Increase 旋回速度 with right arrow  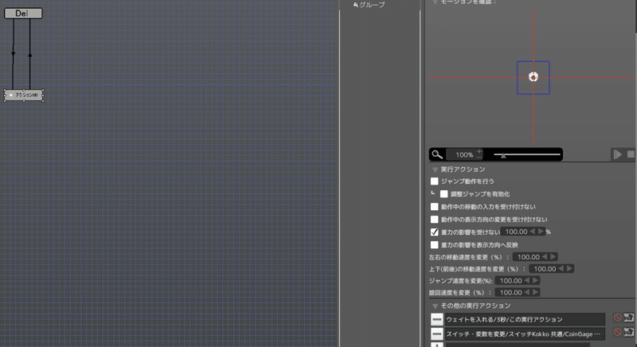pos(535,292)
